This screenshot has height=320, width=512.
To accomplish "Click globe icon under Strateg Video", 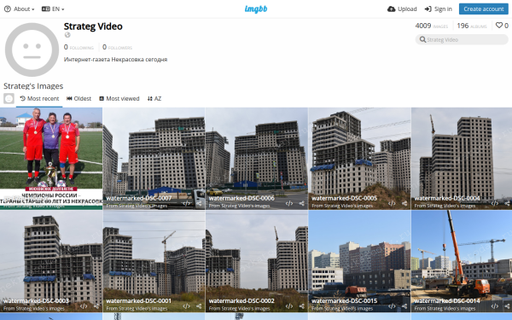I will 67,35.
